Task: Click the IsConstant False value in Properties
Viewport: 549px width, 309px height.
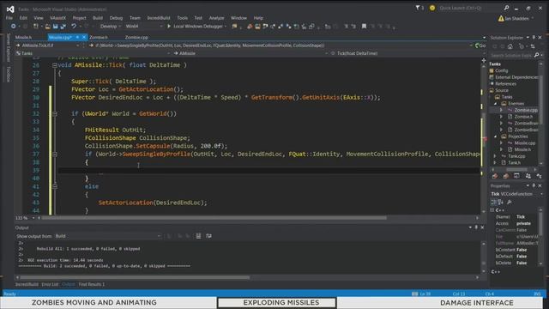Action: click(522, 250)
